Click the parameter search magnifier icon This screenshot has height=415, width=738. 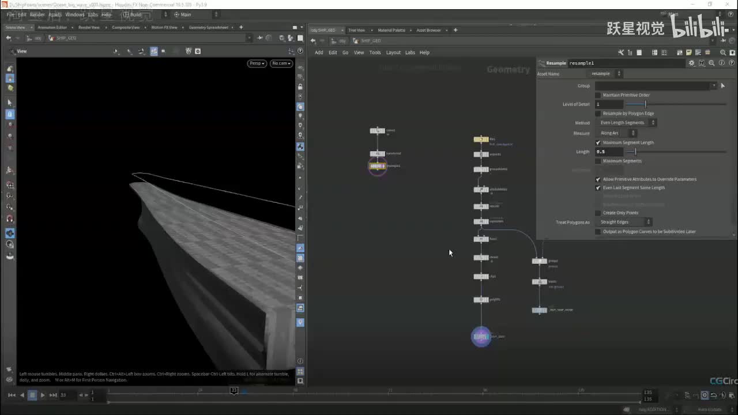[x=711, y=63]
